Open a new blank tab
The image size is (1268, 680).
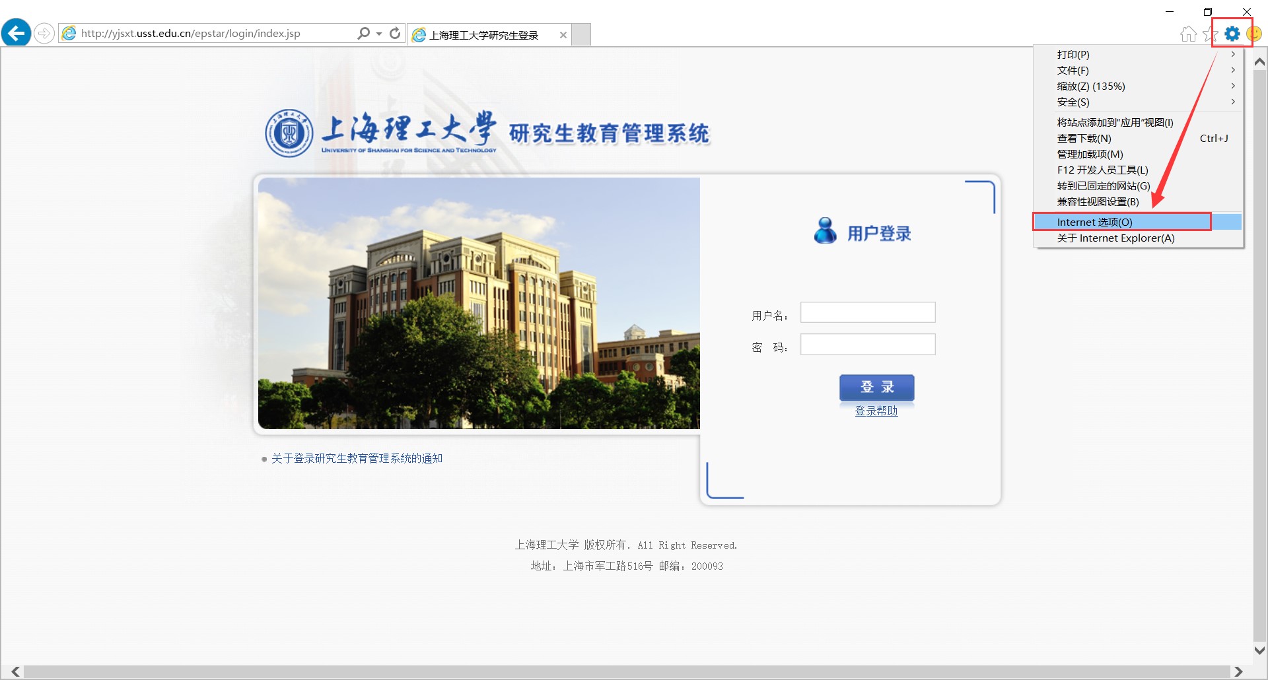pos(581,35)
